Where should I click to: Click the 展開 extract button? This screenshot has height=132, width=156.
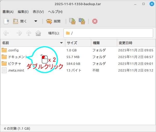click(53, 21)
